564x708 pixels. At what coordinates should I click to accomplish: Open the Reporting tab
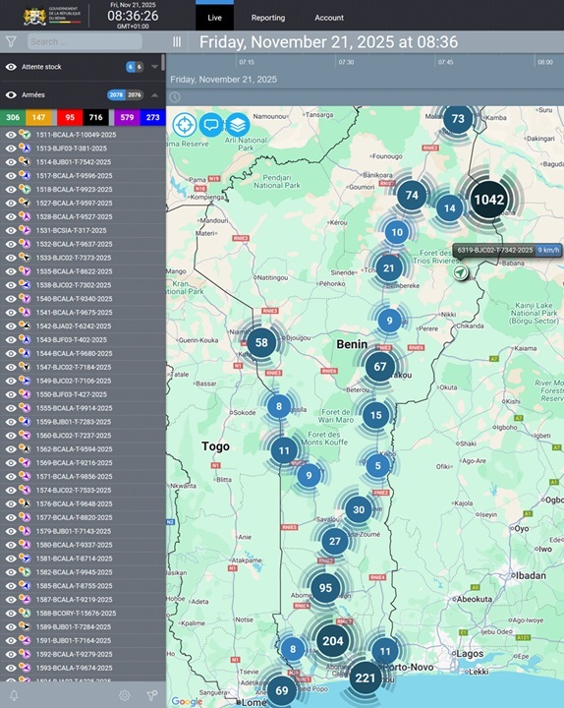268,18
